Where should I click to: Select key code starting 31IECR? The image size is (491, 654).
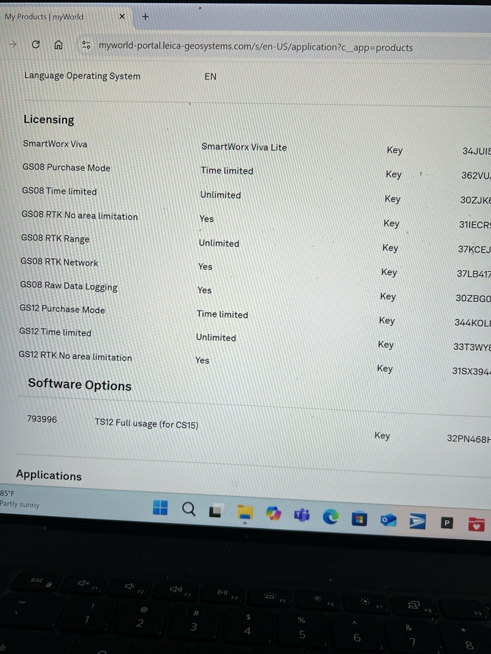pyautogui.click(x=475, y=225)
